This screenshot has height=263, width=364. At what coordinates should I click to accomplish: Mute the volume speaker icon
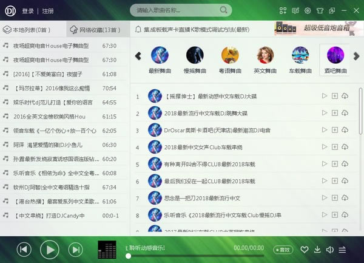point(329,250)
